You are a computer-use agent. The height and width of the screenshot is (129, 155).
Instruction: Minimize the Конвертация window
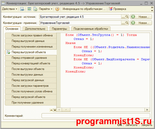pos(141,4)
